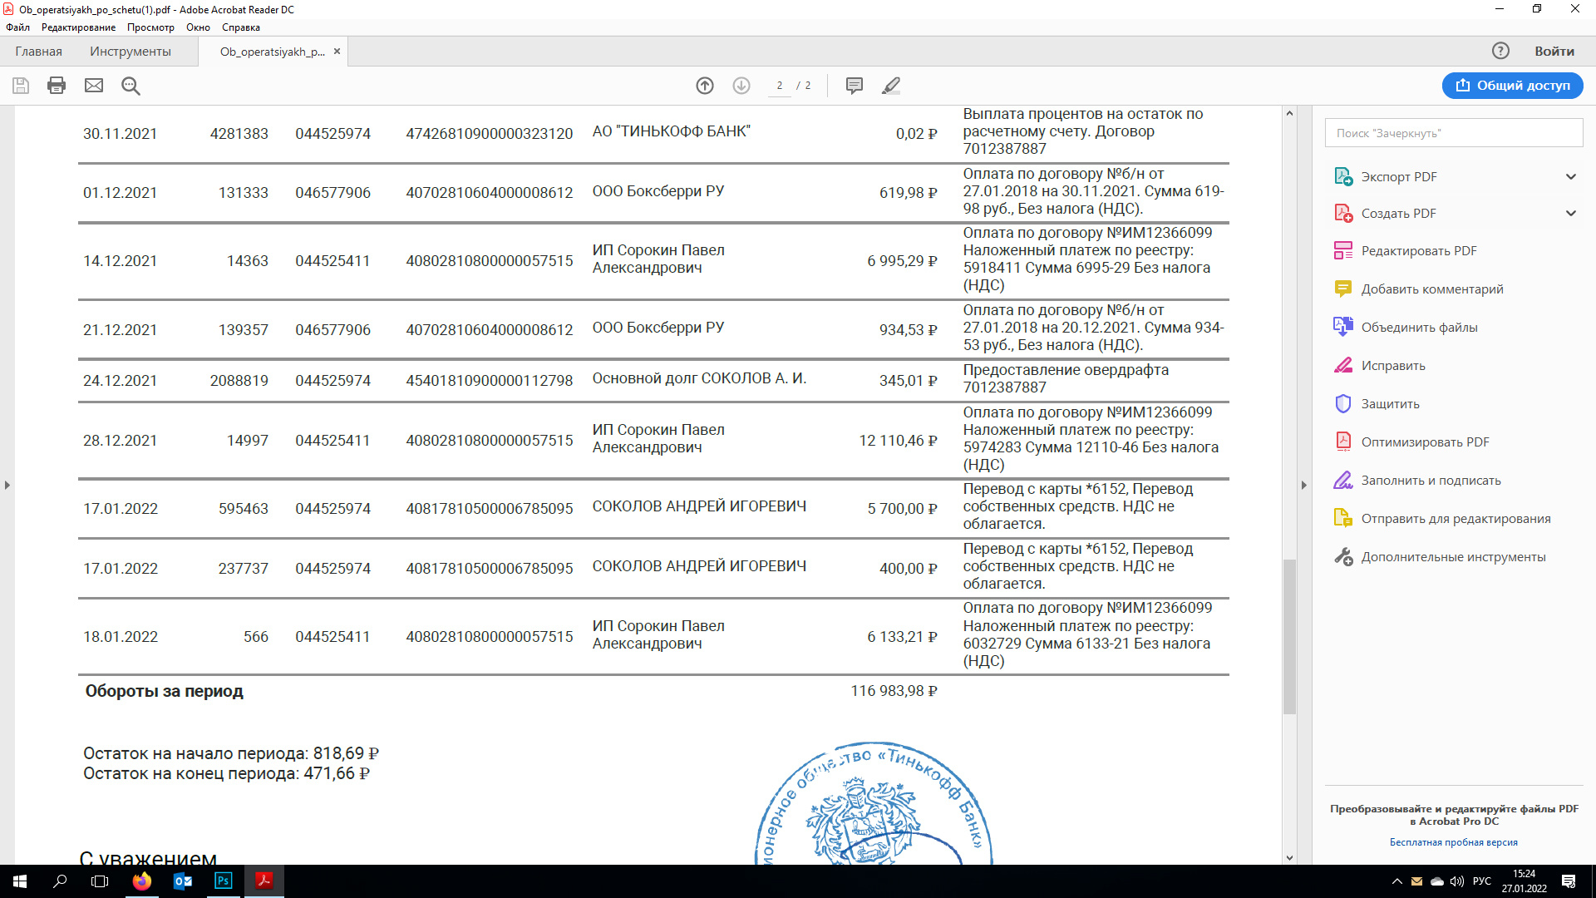This screenshot has width=1596, height=898.
Task: Open the help question mark icon
Action: click(x=1500, y=51)
